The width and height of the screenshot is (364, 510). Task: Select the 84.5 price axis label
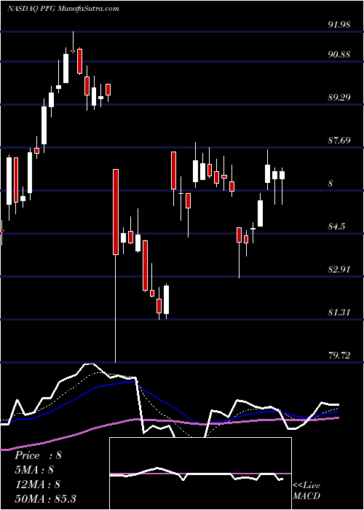[336, 227]
